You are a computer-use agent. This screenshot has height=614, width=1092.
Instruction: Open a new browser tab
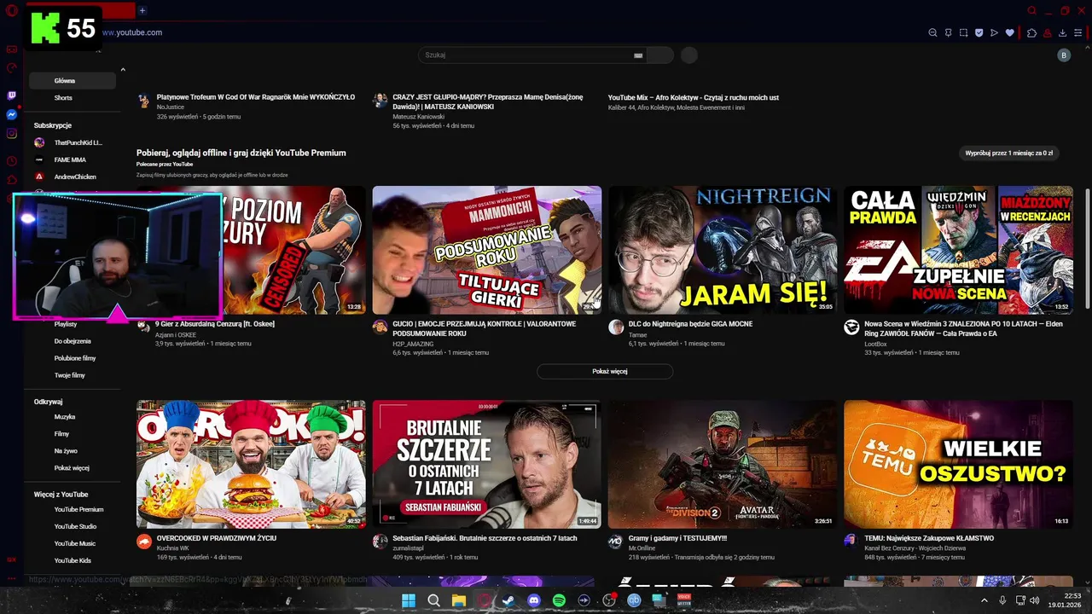(x=142, y=11)
